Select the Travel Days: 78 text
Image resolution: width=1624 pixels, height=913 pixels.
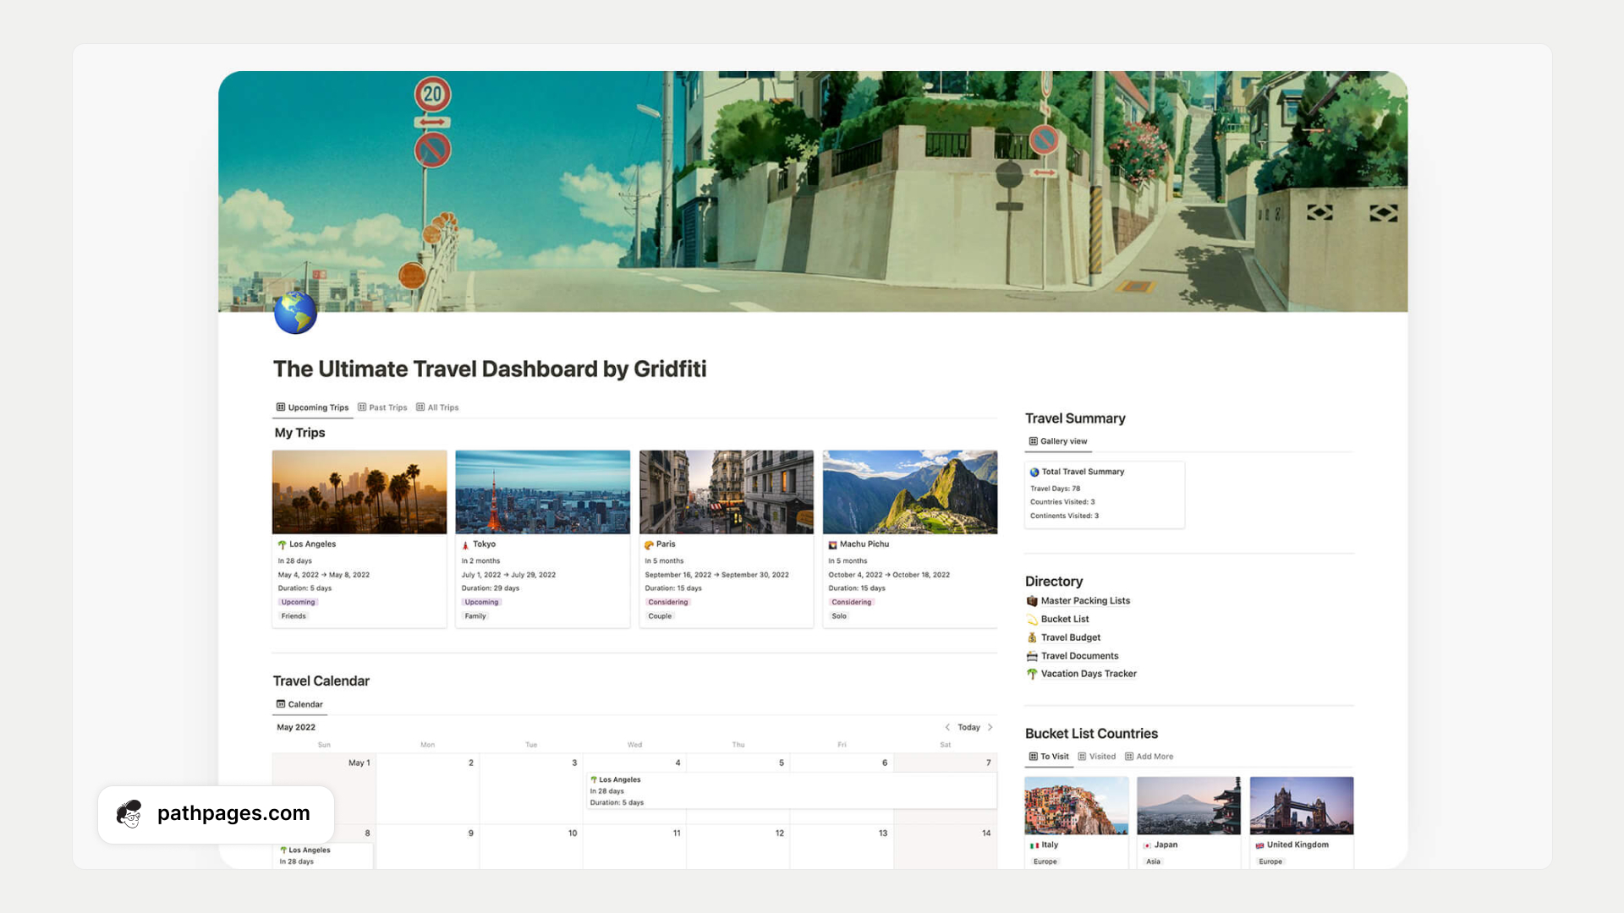[1055, 489]
